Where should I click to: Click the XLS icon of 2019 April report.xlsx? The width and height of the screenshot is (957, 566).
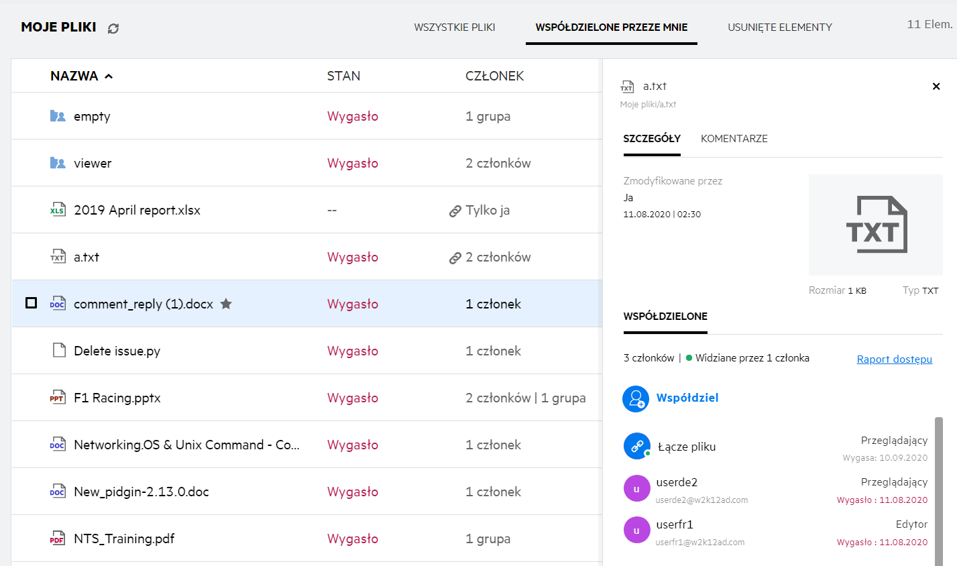58,210
